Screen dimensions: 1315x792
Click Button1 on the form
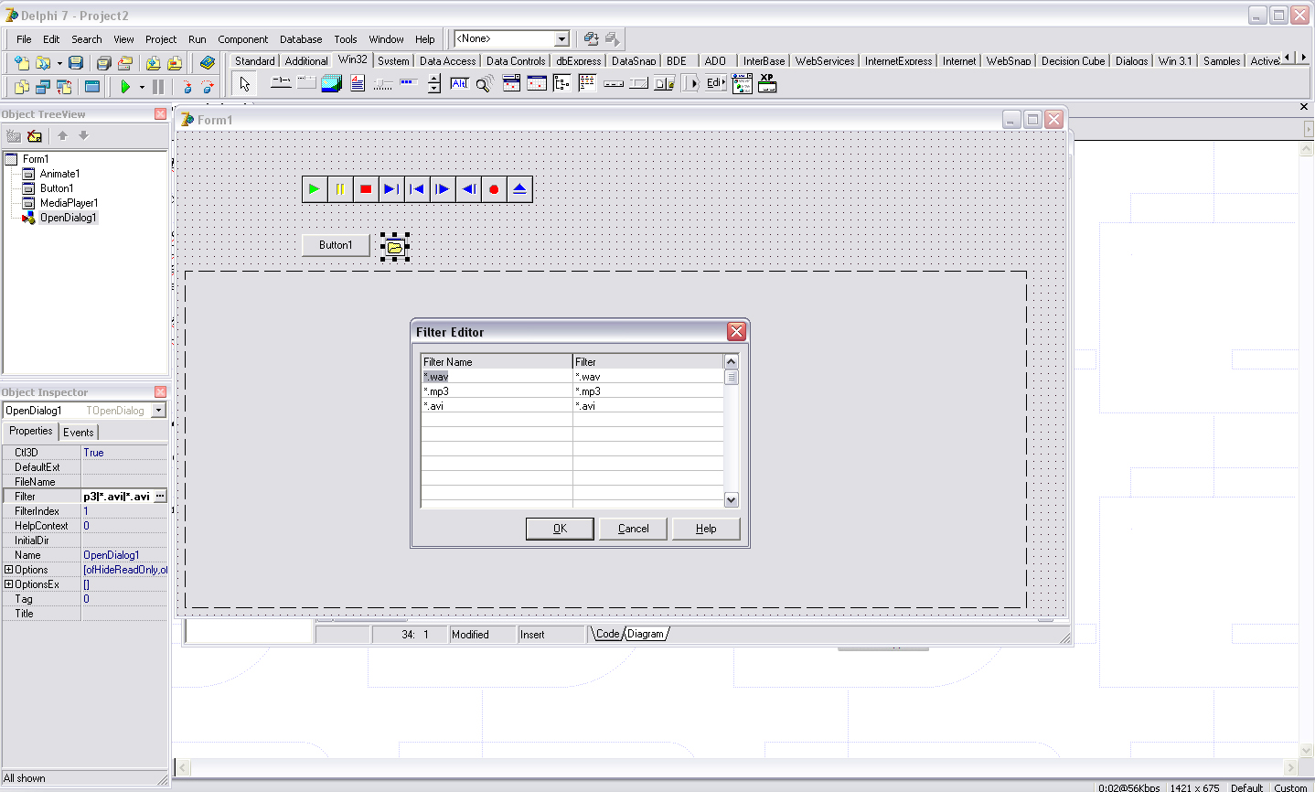336,245
